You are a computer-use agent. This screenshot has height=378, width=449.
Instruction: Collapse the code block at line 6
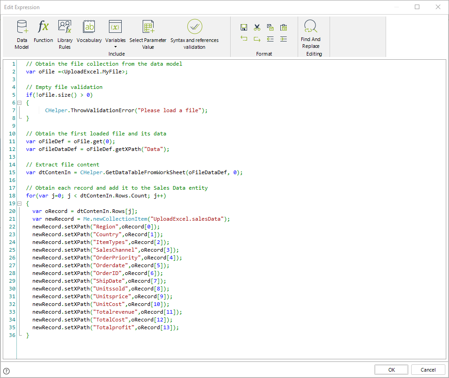click(x=20, y=103)
